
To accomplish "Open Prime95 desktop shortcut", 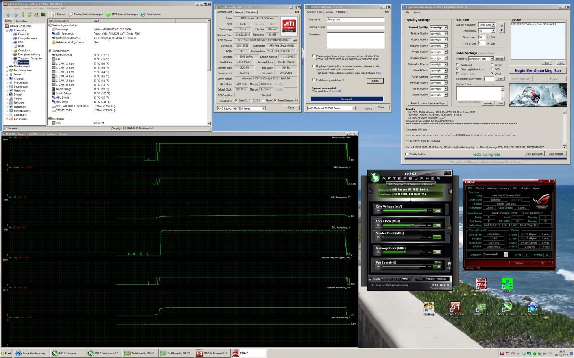I will pos(507,285).
